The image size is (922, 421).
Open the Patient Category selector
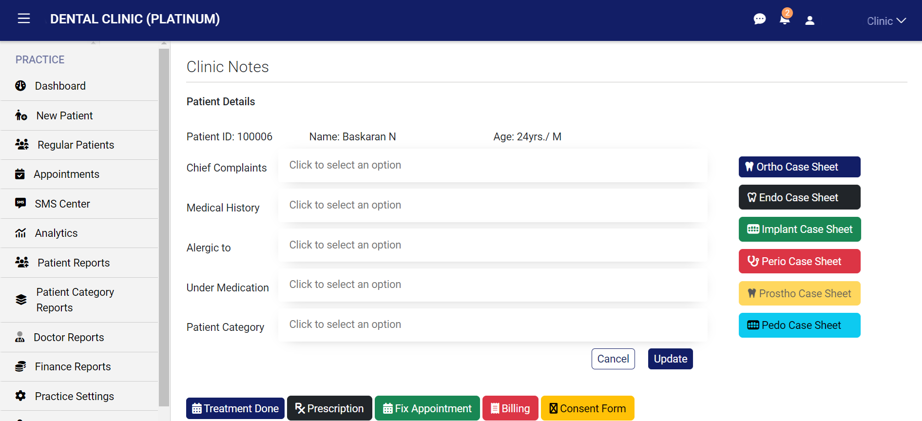tap(492, 325)
